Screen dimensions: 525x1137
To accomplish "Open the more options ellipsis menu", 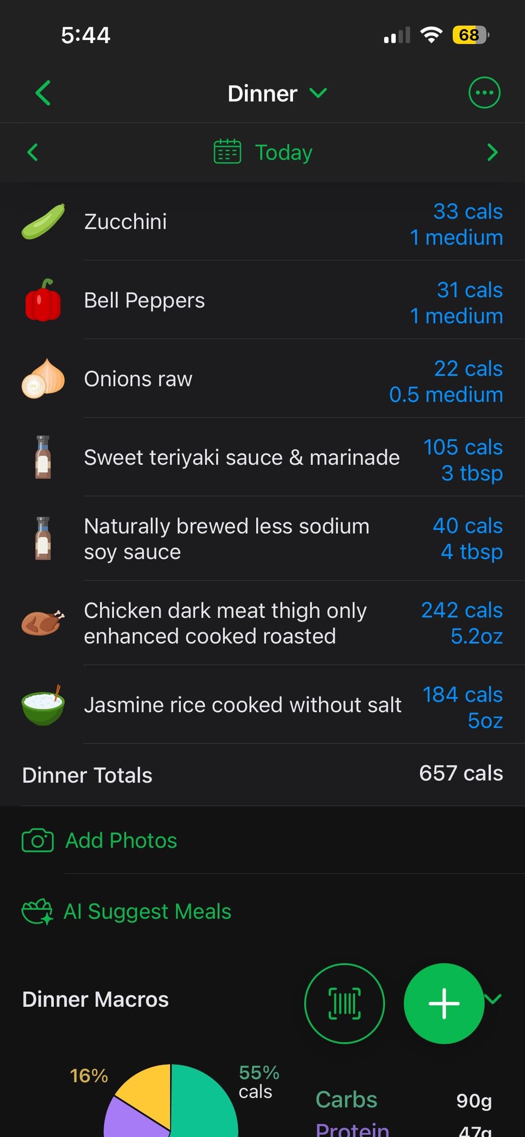I will coord(484,93).
